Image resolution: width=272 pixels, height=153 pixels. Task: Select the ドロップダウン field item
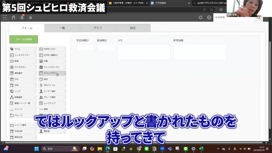(x=52, y=73)
